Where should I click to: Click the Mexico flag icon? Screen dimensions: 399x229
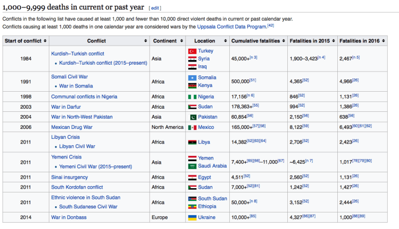click(193, 127)
